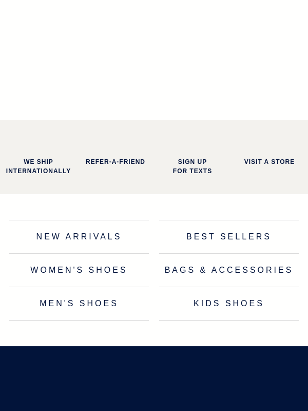Select Sign Up For Texts
308x411 pixels.
point(192,166)
